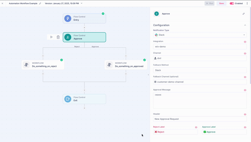This screenshot has width=251, height=142.
Task: Expand the version history dropdown
Action: pos(82,3)
